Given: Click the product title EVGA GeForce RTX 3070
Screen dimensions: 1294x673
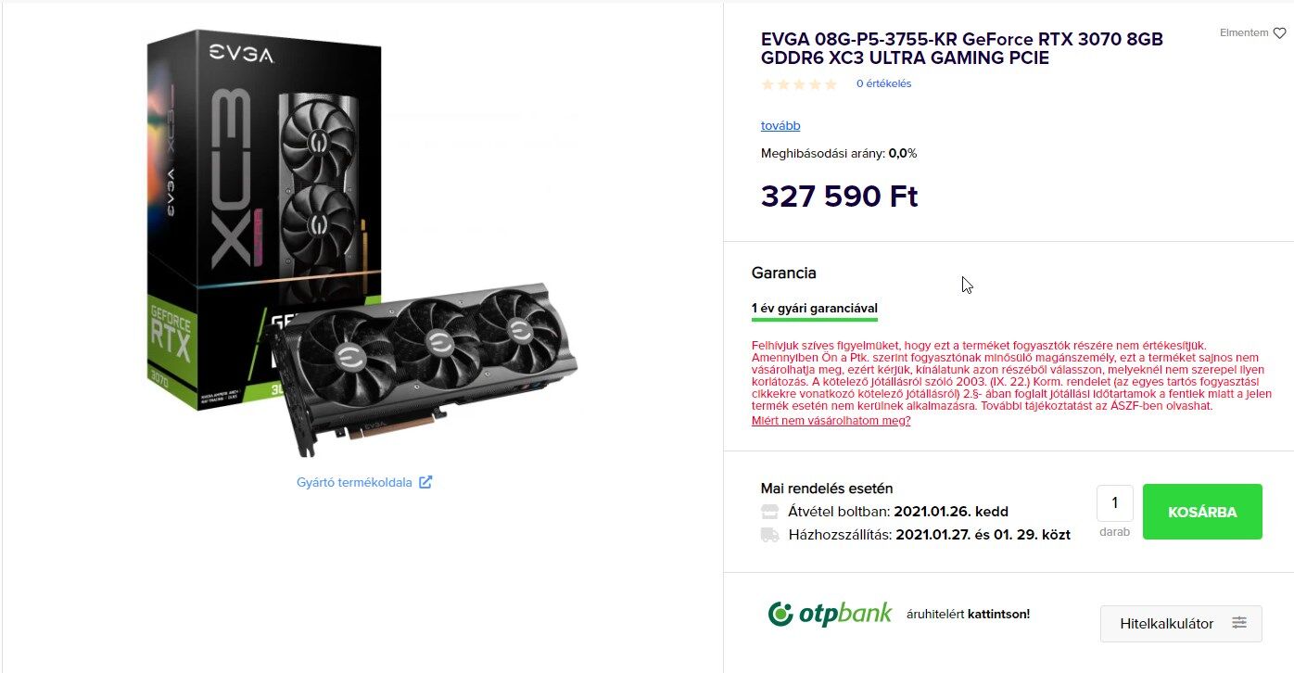Looking at the screenshot, I should [962, 48].
